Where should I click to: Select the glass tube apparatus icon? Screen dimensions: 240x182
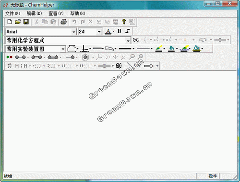click(x=97, y=49)
